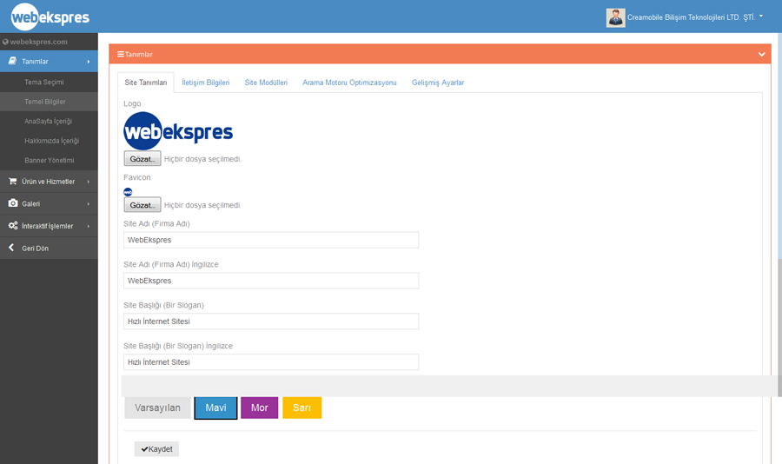Image resolution: width=782 pixels, height=464 pixels.
Task: Click the İnteraktif İşlemler gears icon
Action: tap(12, 226)
